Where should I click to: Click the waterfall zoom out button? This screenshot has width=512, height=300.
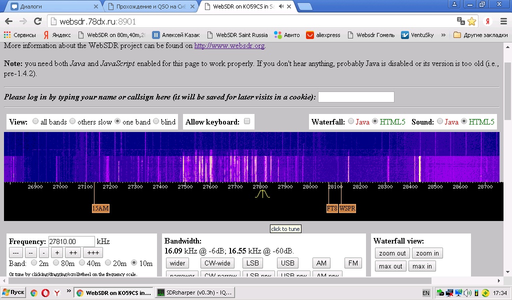(392, 253)
